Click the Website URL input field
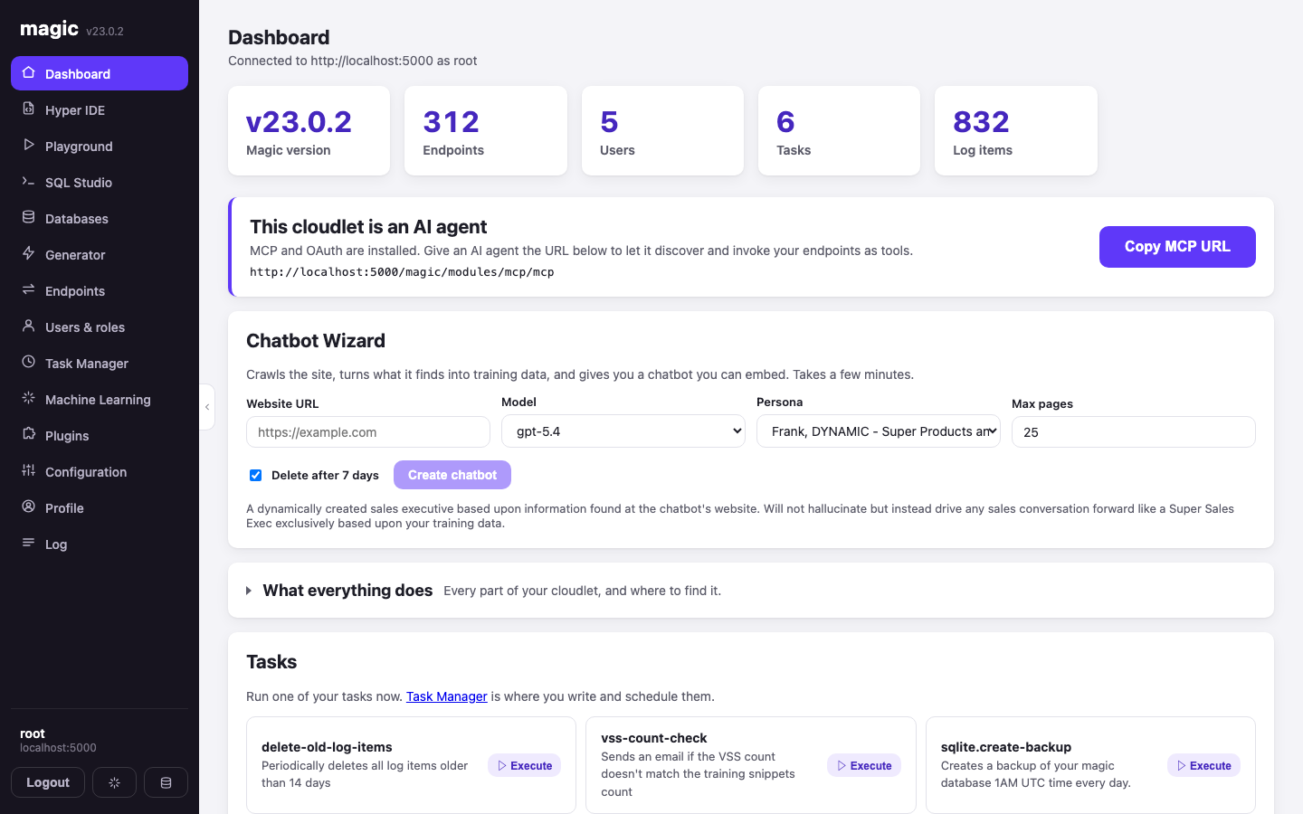Image resolution: width=1303 pixels, height=814 pixels. click(x=368, y=432)
